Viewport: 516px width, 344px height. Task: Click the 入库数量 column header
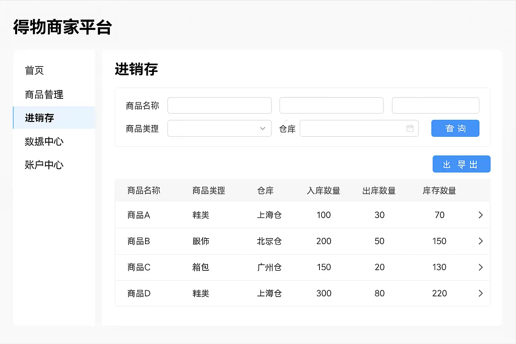[324, 191]
